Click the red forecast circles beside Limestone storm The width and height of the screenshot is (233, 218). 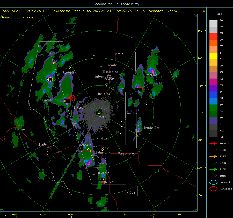point(72,98)
